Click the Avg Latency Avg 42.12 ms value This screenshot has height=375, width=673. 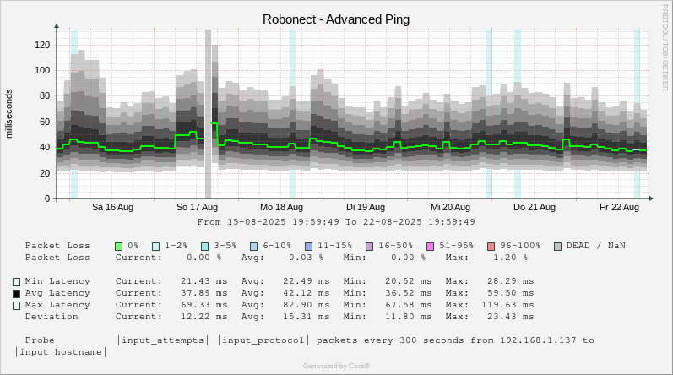tap(306, 293)
